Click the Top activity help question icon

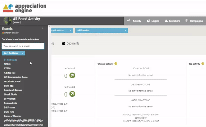pos(203,64)
